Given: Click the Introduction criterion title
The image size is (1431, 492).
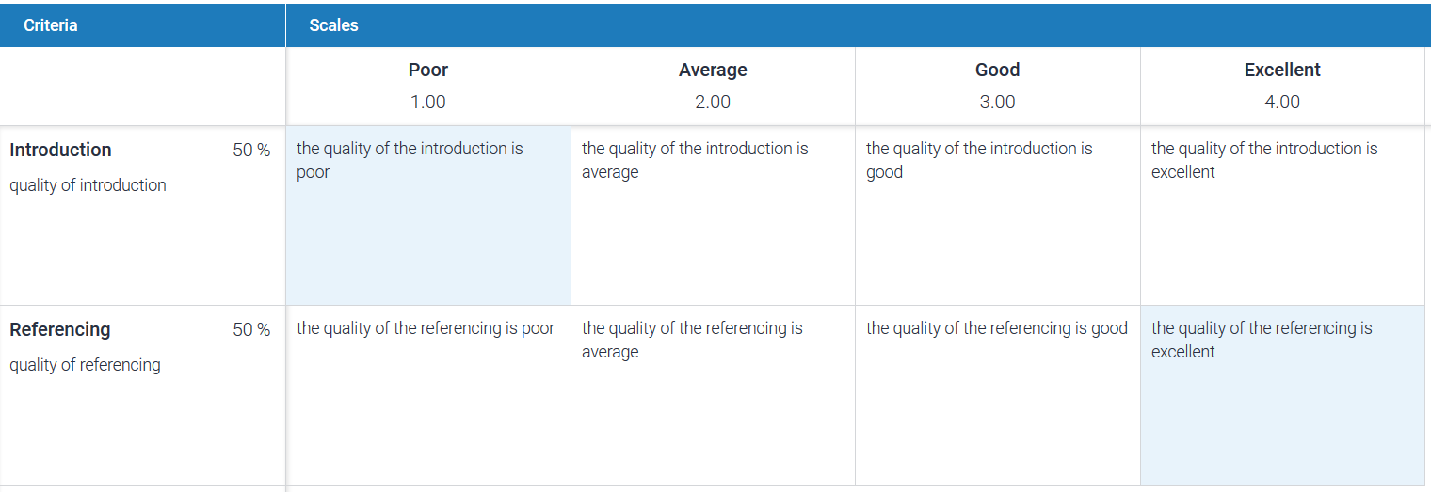Looking at the screenshot, I should coord(60,150).
